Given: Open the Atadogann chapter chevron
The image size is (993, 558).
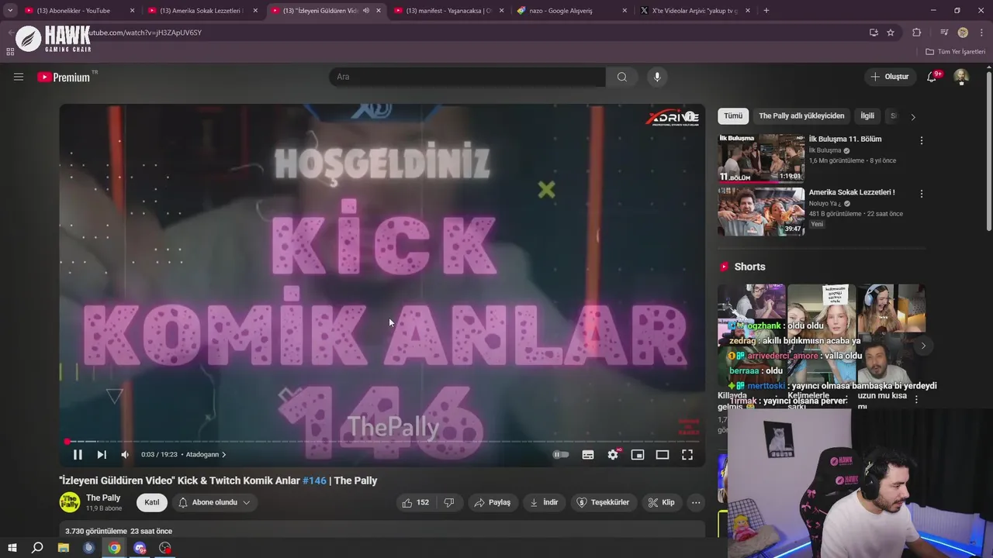Looking at the screenshot, I should [x=224, y=455].
